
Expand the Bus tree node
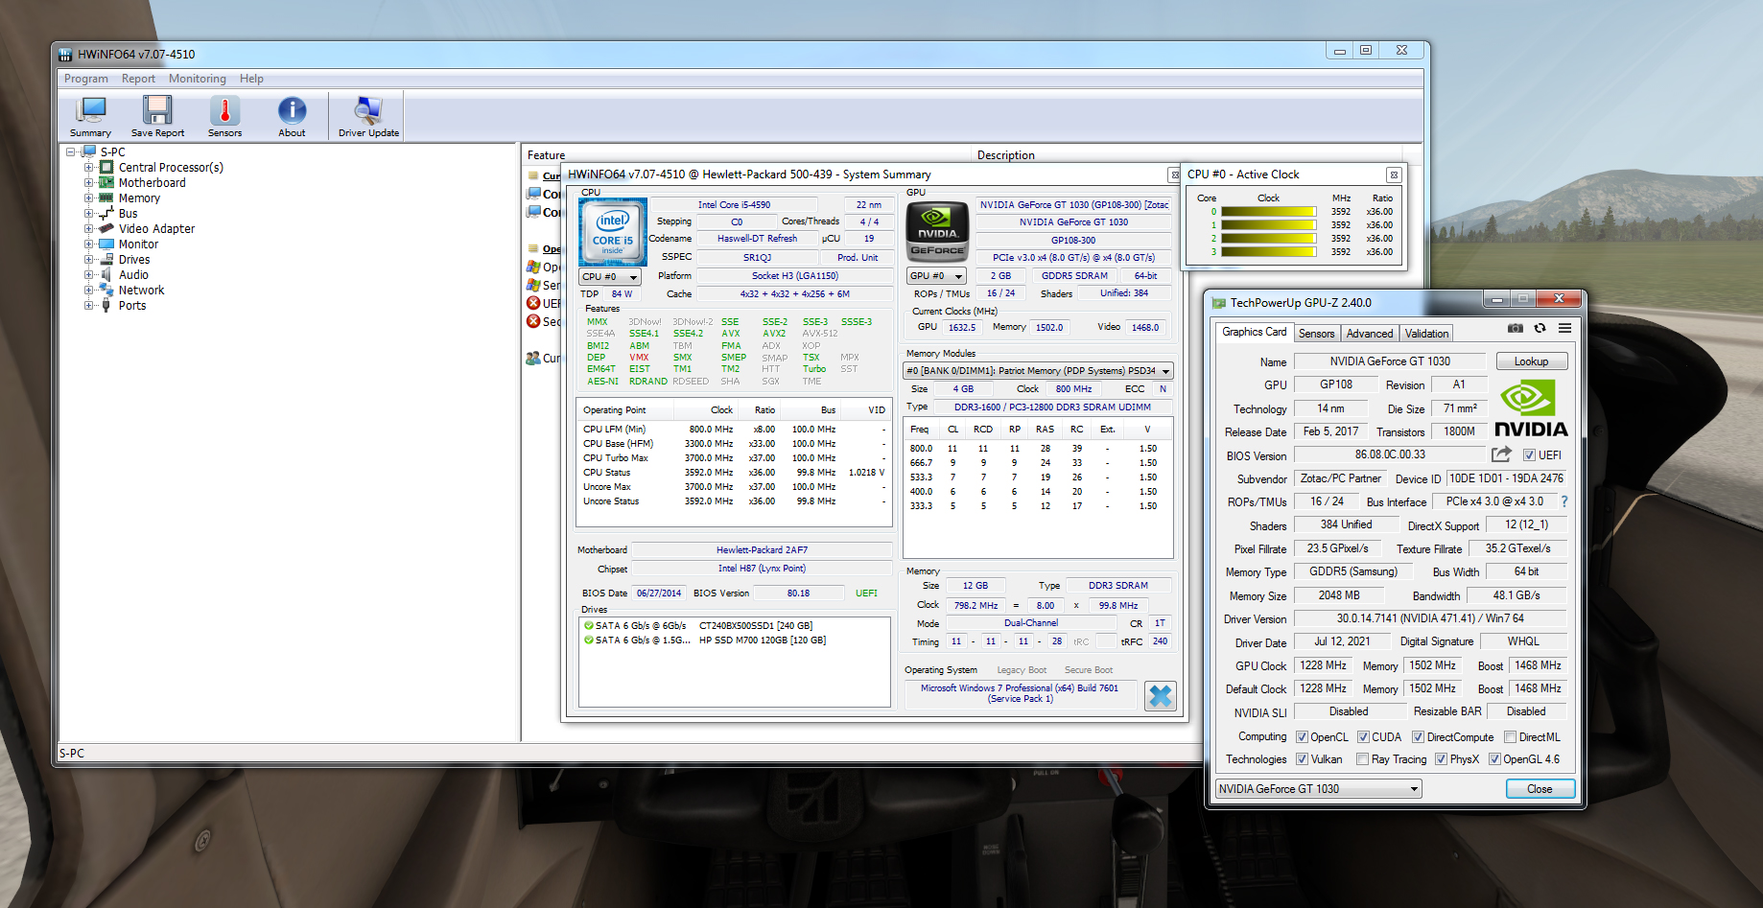(88, 213)
